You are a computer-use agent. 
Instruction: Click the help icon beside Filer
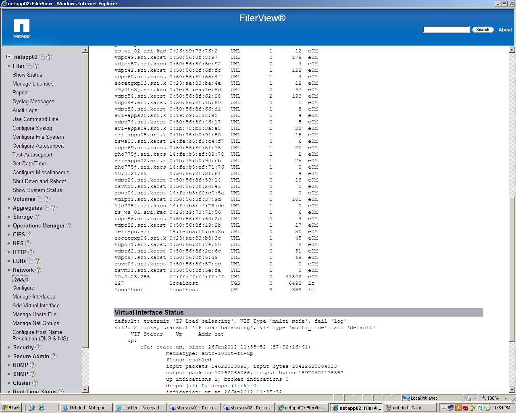(x=36, y=66)
